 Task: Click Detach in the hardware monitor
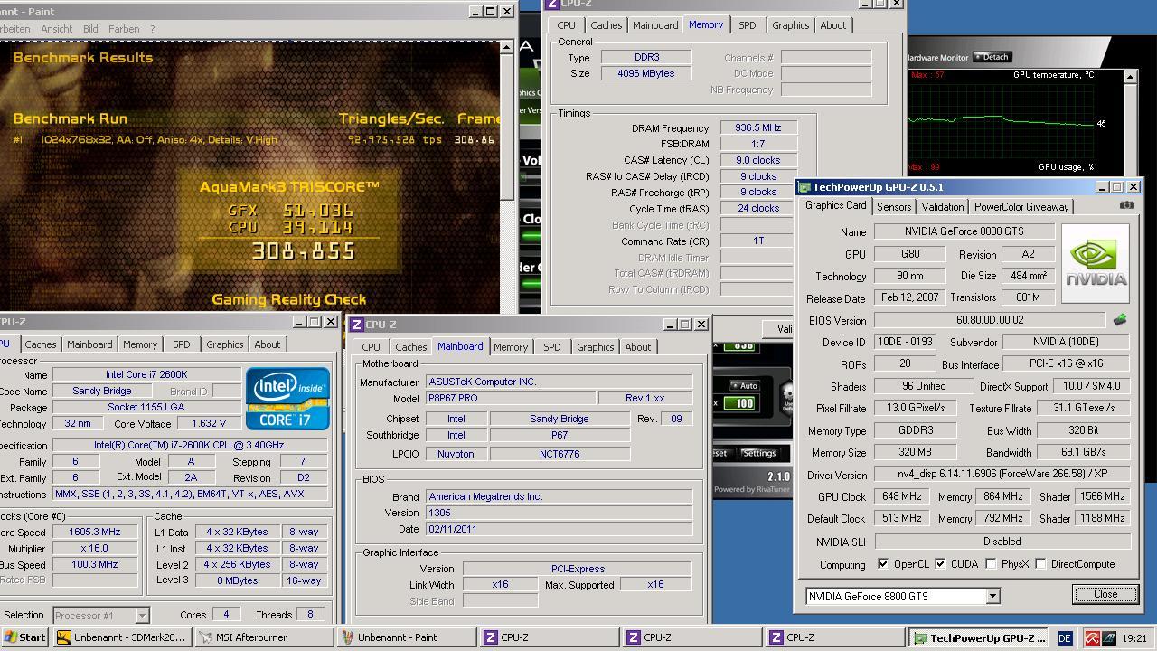[x=992, y=57]
